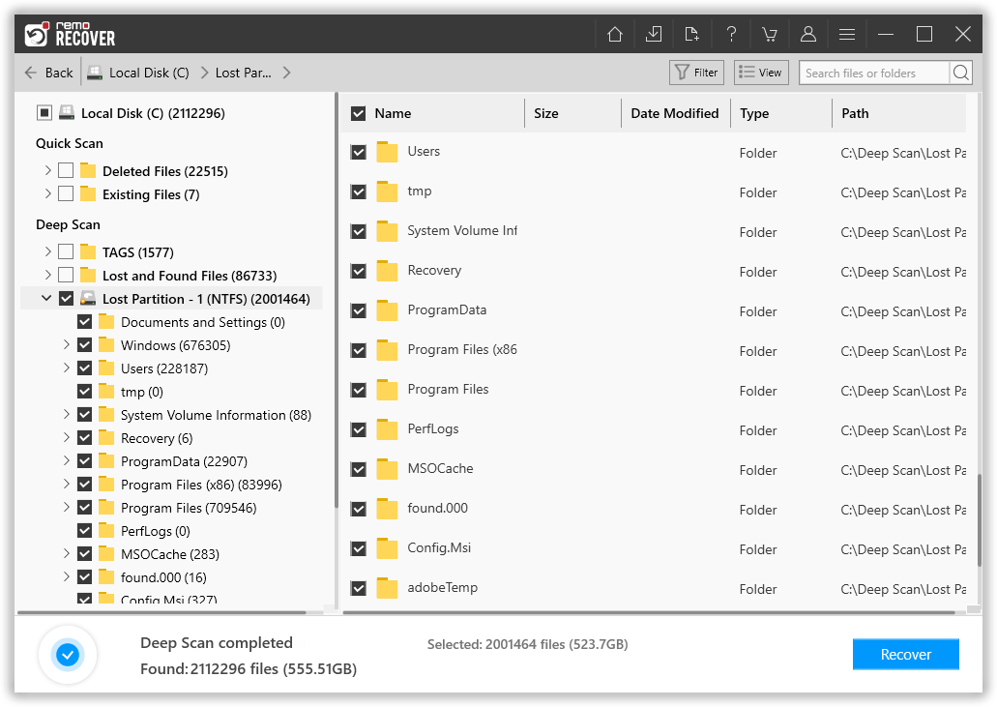
Task: Click the adobeTemp folder icon in list
Action: point(387,589)
